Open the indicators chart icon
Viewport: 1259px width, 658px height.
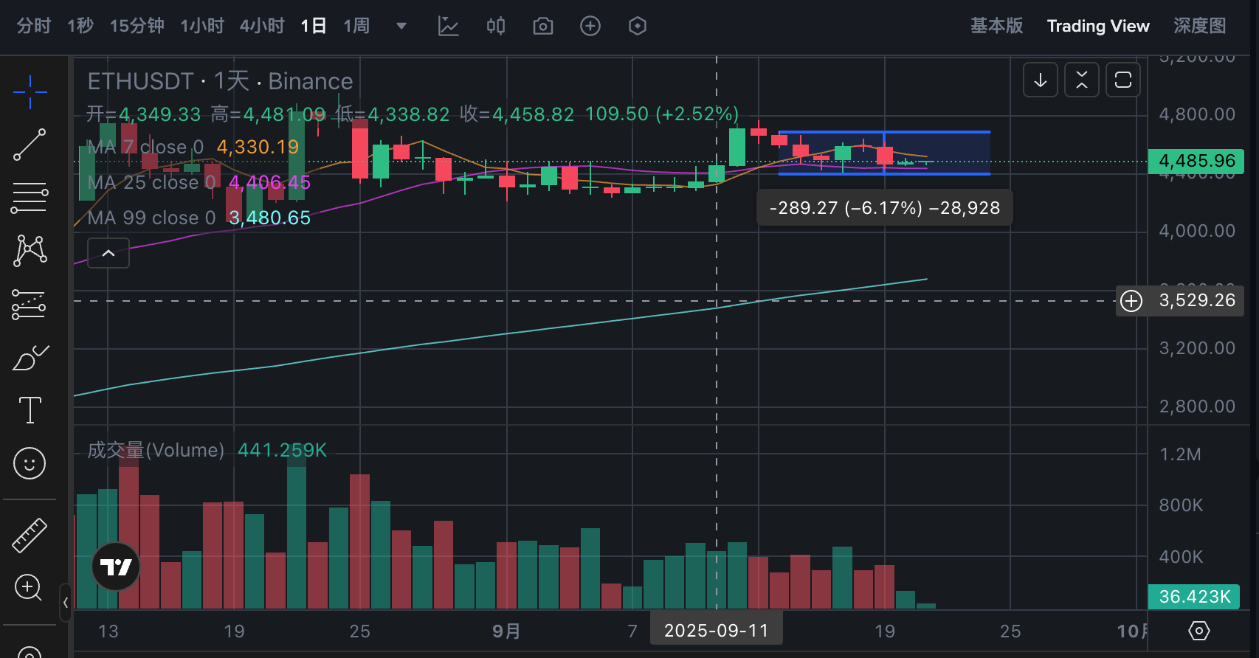click(x=448, y=27)
